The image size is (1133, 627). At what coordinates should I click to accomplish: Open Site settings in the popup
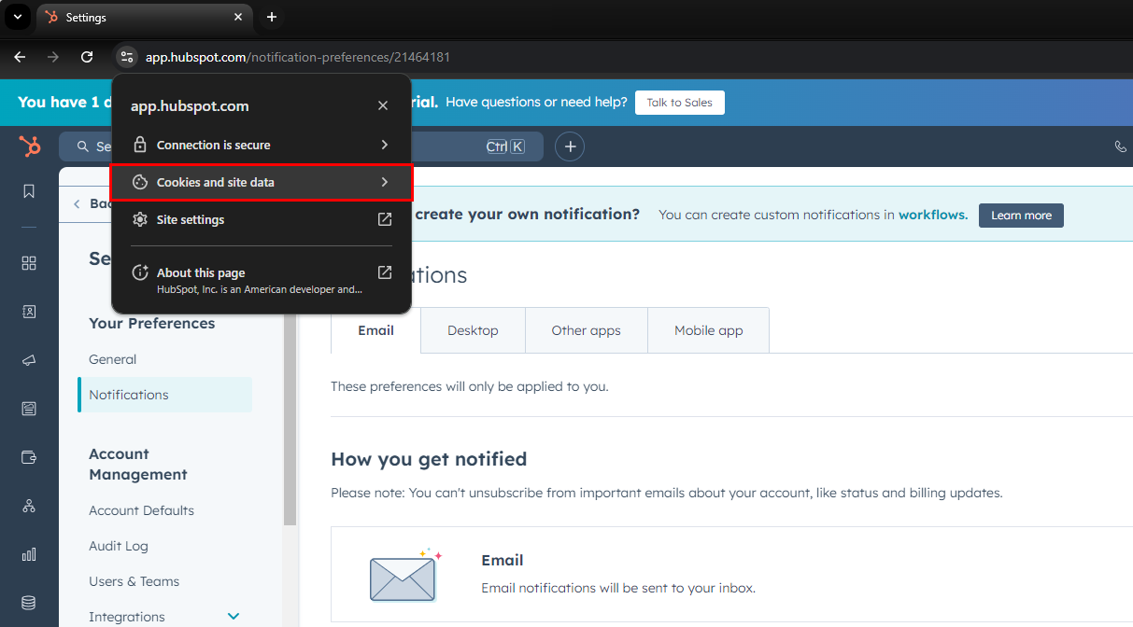pos(262,219)
